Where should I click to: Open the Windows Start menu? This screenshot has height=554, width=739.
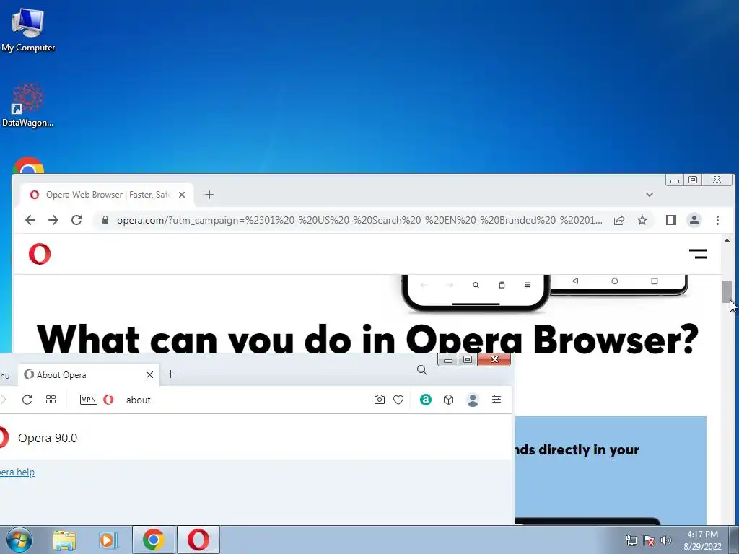[19, 540]
